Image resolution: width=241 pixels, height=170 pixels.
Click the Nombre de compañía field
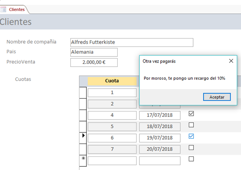(131, 42)
